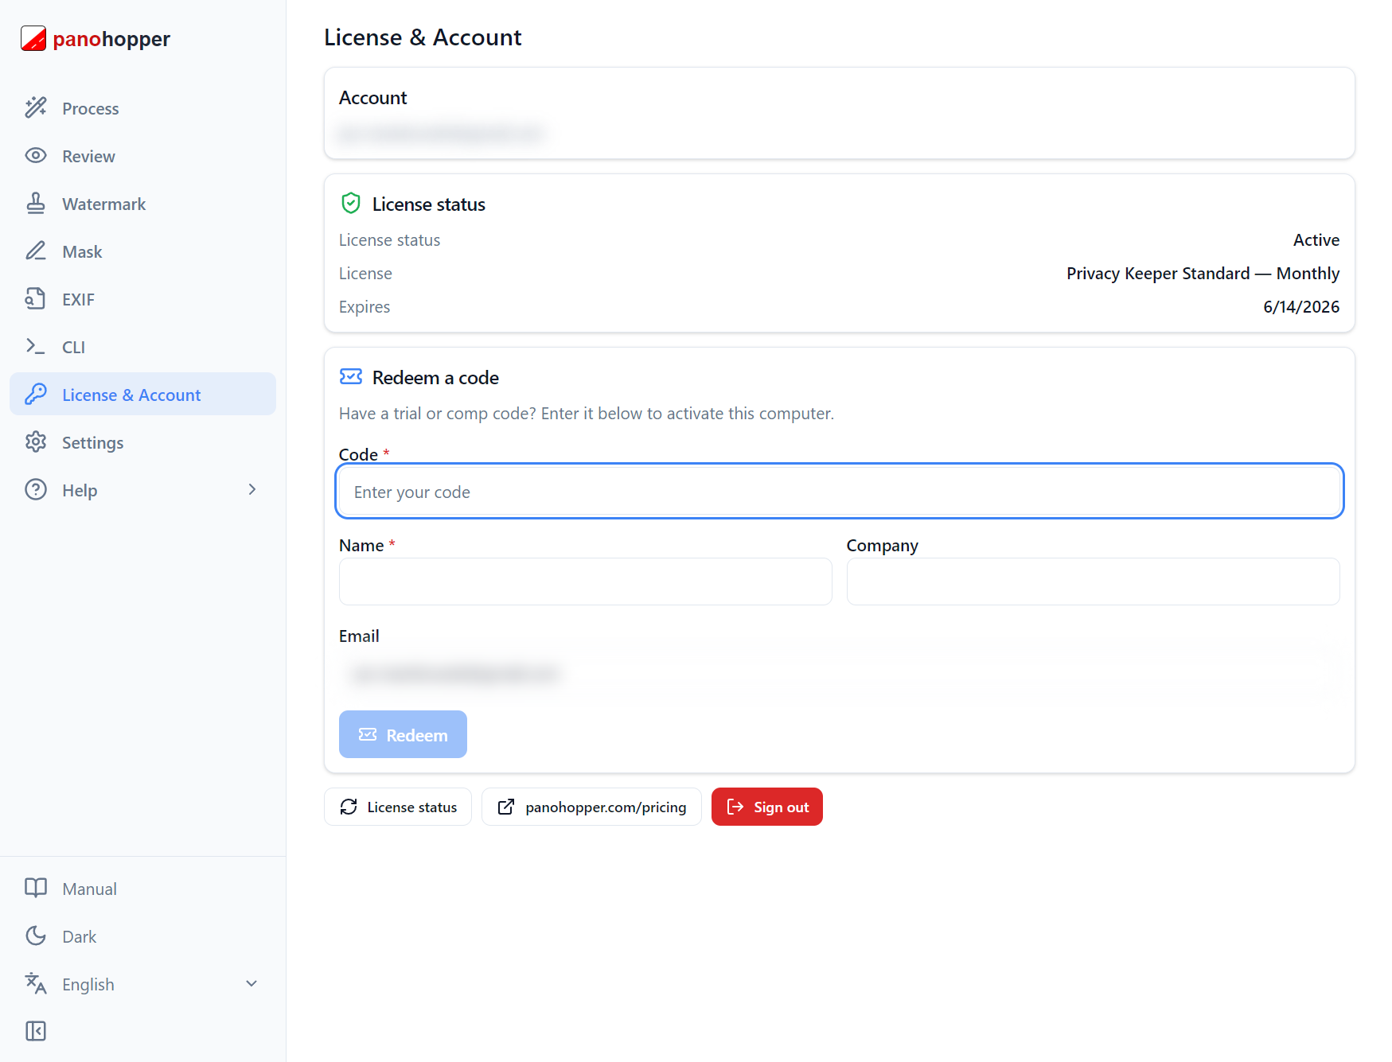
Task: Click the panohopper logo icon
Action: click(33, 38)
